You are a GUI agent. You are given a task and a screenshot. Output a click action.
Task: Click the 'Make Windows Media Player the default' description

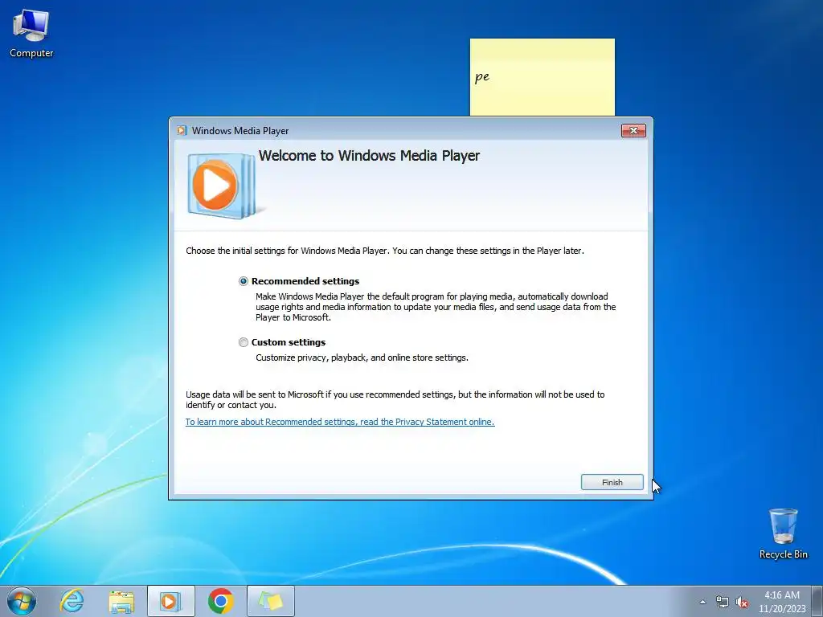click(x=436, y=307)
